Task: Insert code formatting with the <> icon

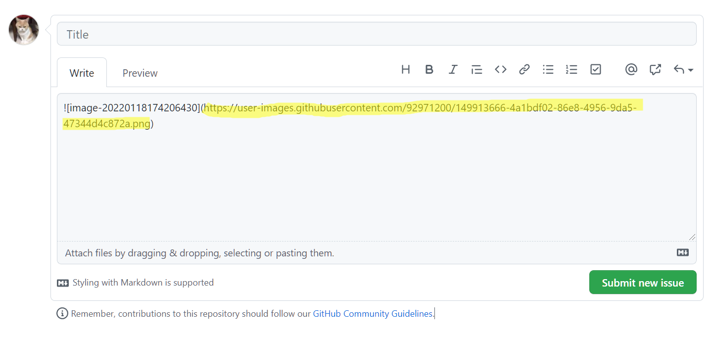Action: click(500, 70)
